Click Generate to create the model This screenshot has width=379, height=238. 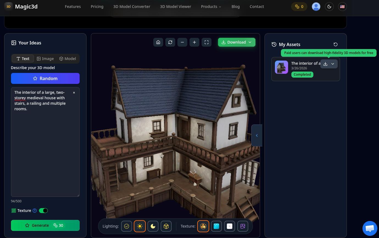click(45, 225)
